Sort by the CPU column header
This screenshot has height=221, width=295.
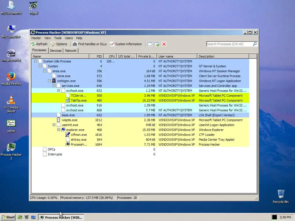click(x=110, y=56)
